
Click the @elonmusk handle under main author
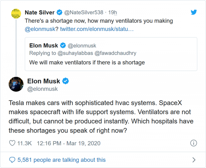pos(42,89)
